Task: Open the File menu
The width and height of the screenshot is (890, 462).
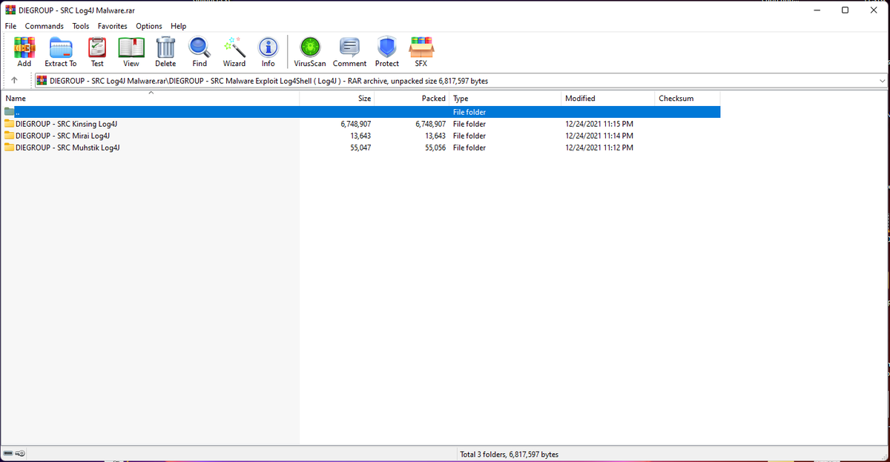Action: point(10,26)
